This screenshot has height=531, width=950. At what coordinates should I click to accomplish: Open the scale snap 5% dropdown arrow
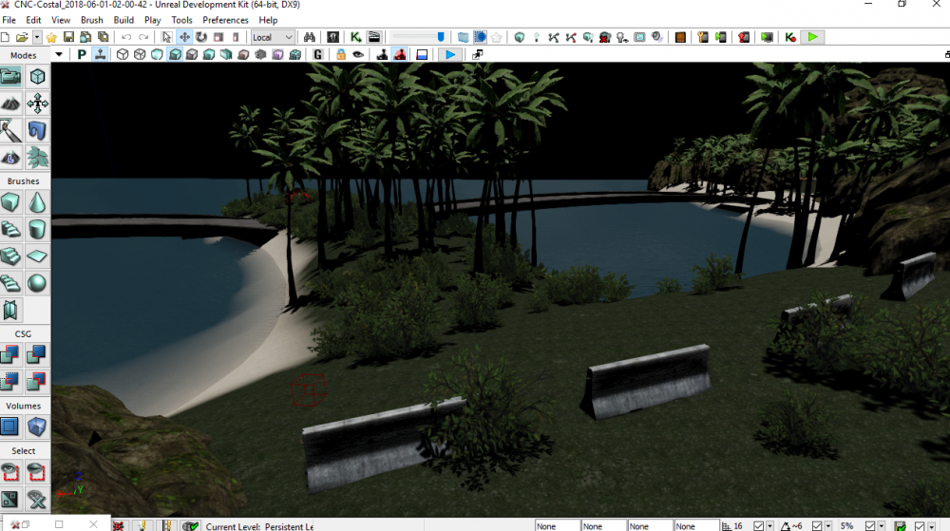pyautogui.click(x=881, y=526)
